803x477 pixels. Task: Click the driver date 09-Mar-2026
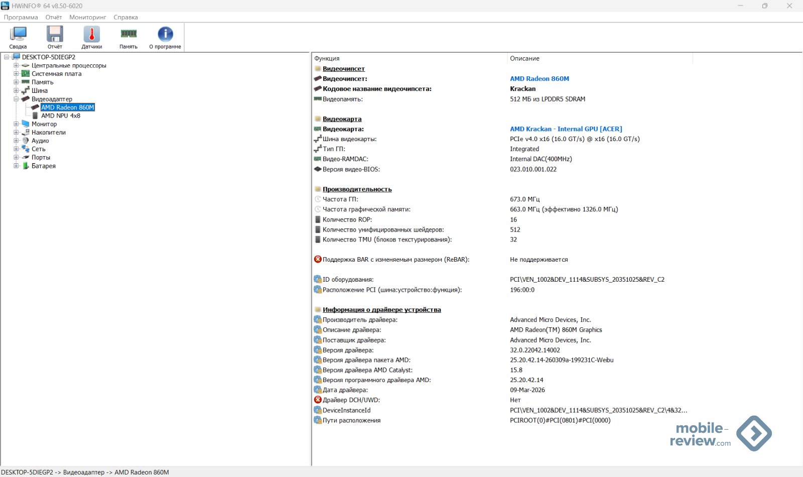pos(527,390)
